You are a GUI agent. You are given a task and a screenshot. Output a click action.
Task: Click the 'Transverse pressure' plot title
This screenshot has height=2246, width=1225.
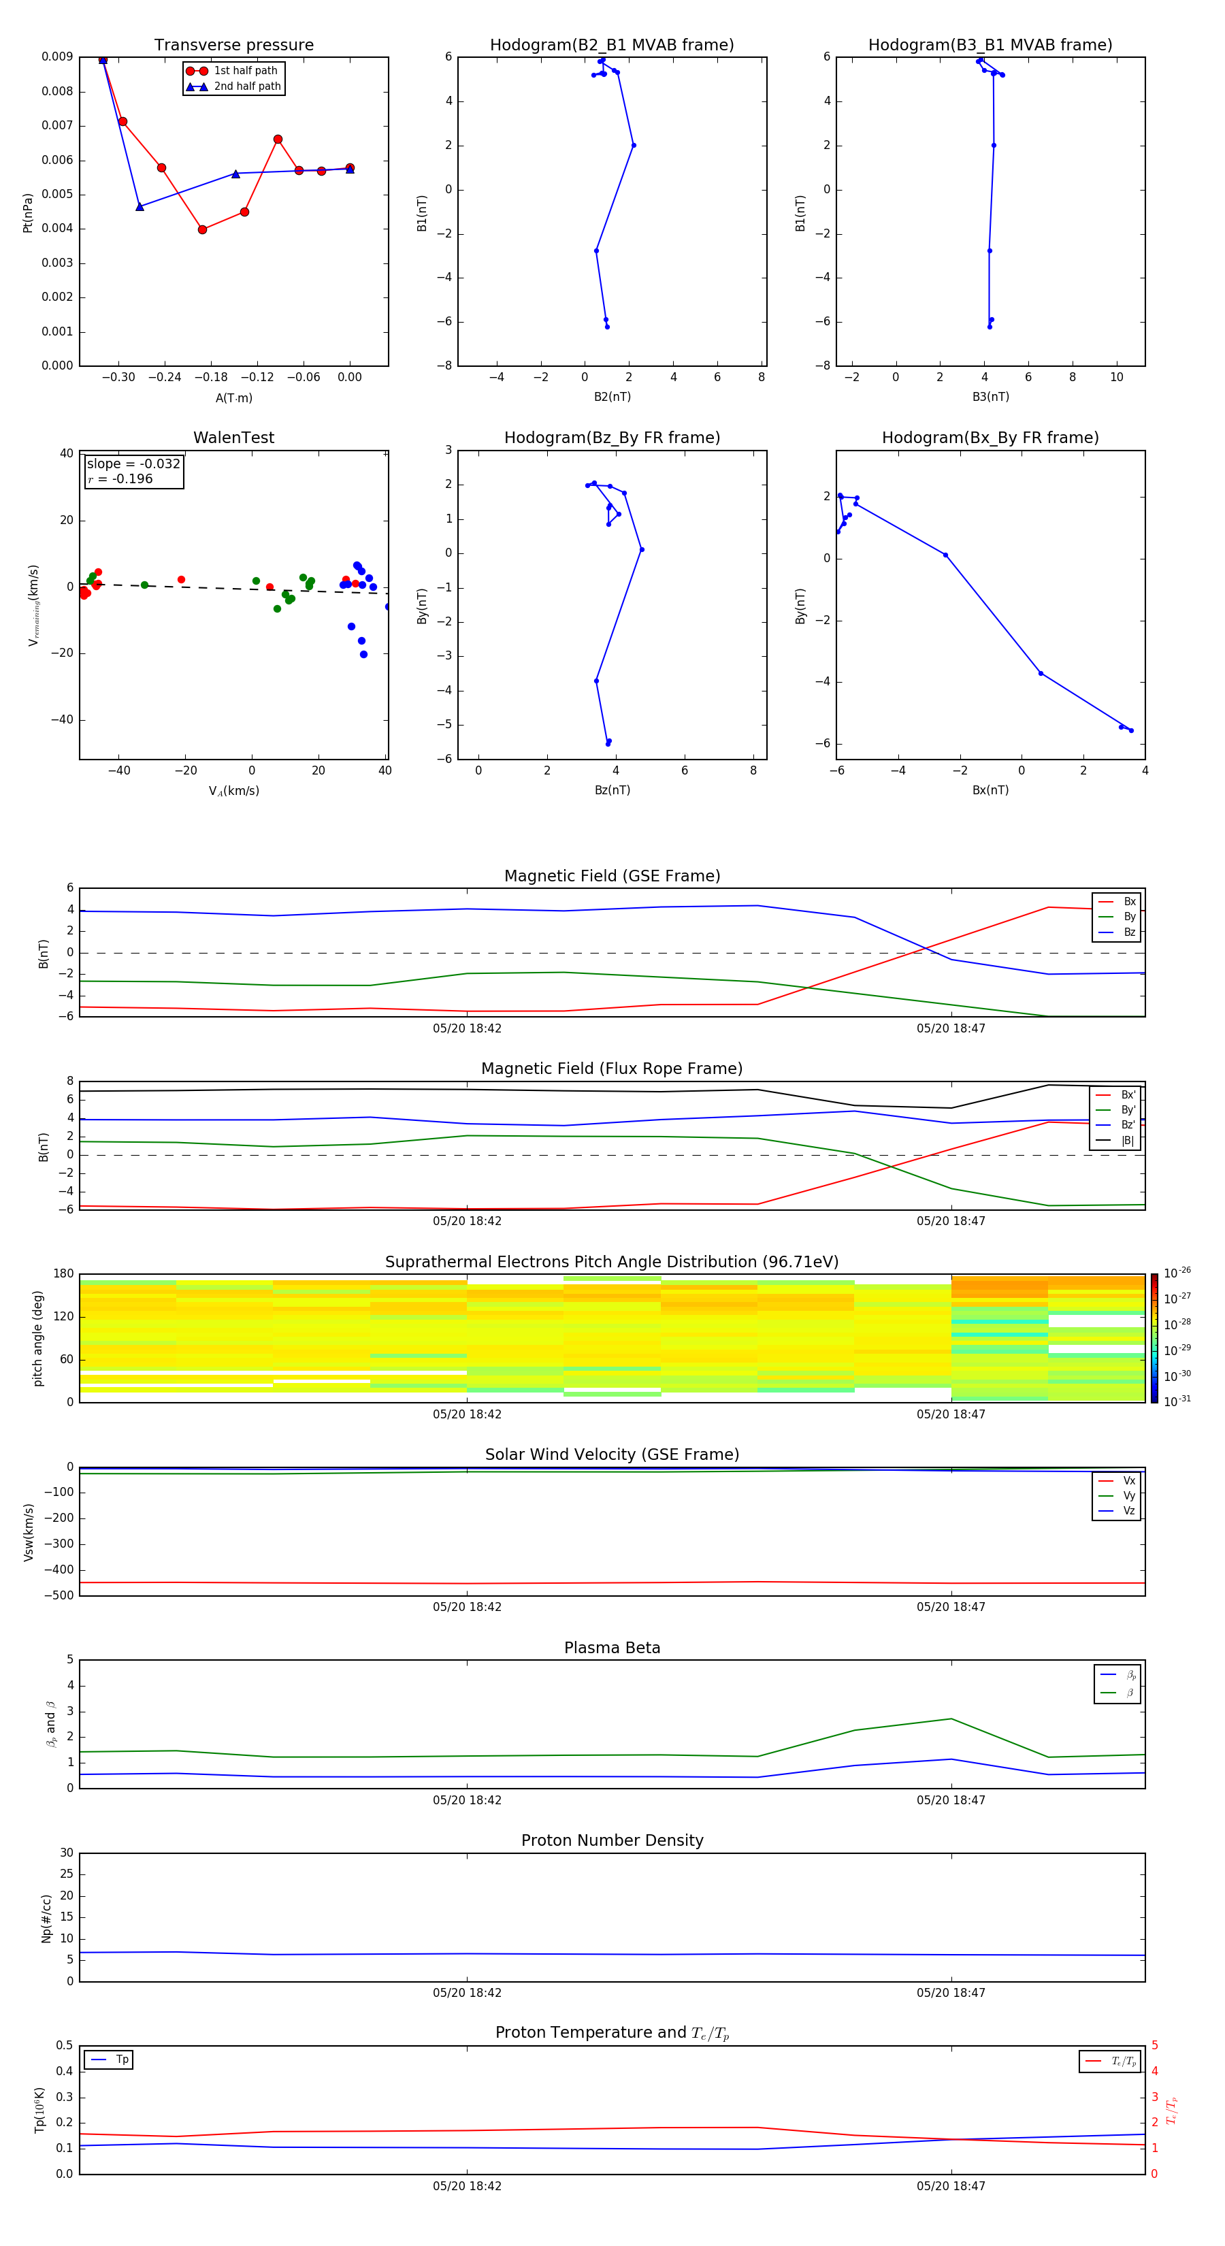click(x=233, y=46)
